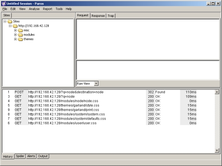Click the history scrollbar down arrow

coord(217,151)
